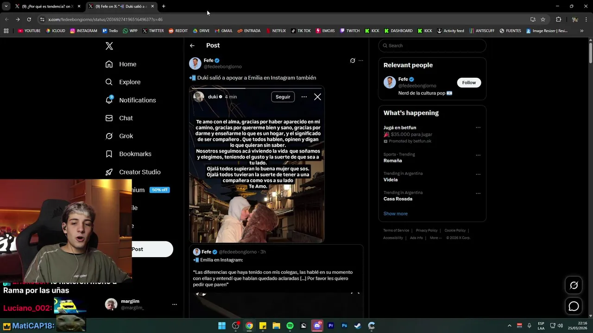Open a new browser tab

(x=164, y=6)
